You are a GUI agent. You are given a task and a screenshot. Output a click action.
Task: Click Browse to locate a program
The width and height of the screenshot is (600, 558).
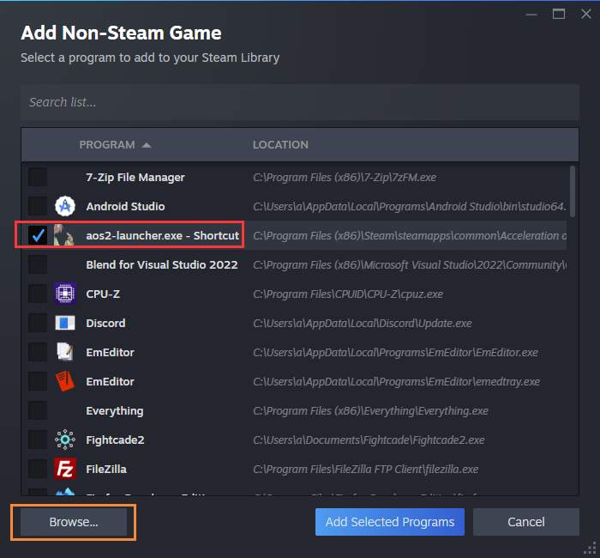click(x=74, y=522)
